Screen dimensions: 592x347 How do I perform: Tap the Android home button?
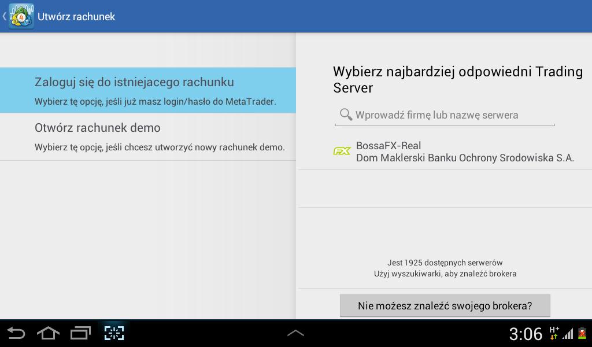click(48, 333)
